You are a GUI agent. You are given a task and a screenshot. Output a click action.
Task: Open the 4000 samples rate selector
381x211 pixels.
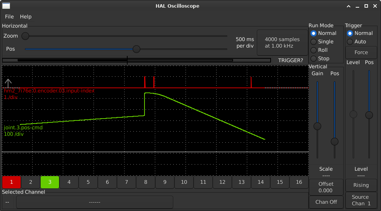click(282, 43)
